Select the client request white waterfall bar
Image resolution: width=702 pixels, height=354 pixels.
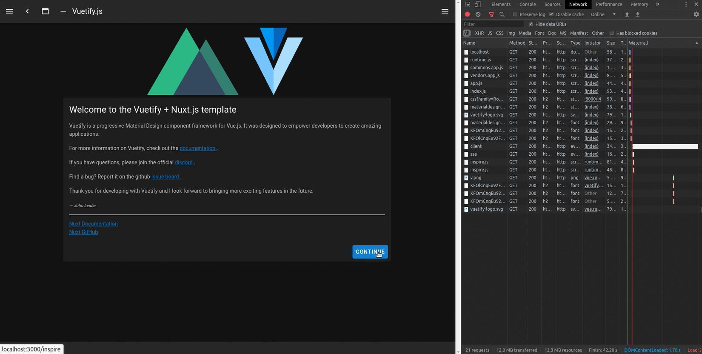pyautogui.click(x=665, y=146)
